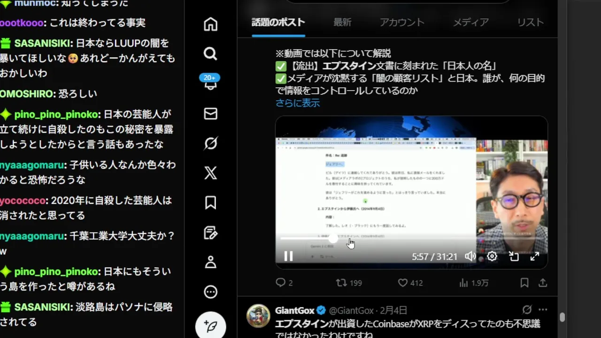
Task: Click the video progress scrubber handle
Action: coord(333,238)
